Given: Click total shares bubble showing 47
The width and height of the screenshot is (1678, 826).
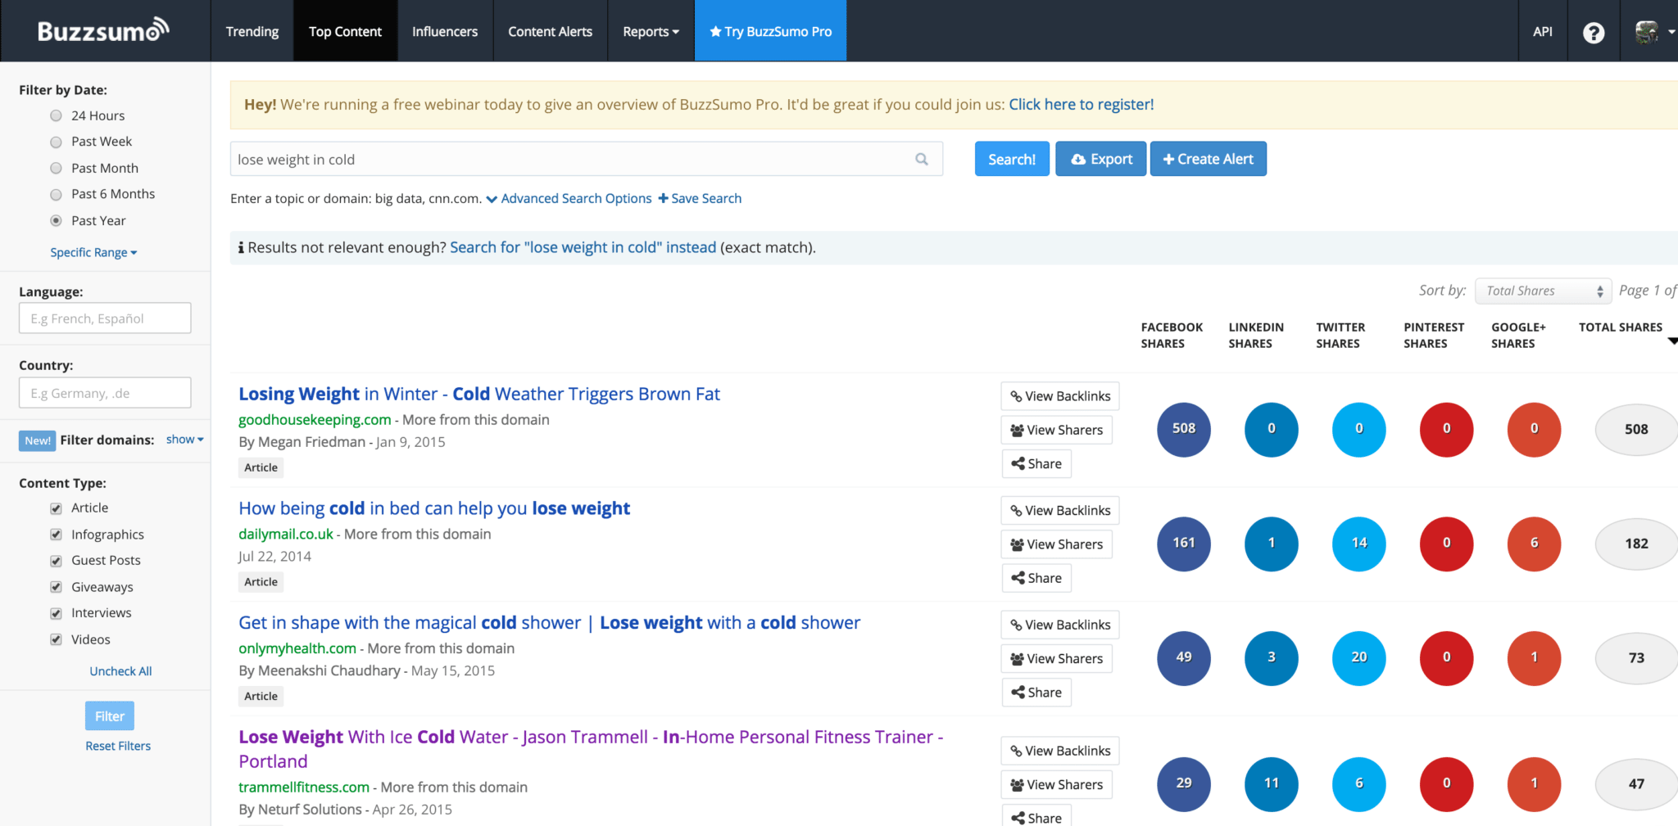Looking at the screenshot, I should tap(1636, 785).
